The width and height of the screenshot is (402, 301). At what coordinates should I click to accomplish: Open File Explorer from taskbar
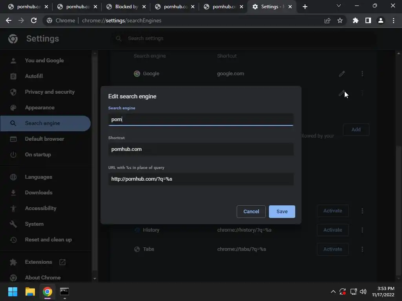30,292
